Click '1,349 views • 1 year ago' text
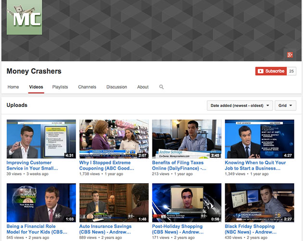The width and height of the screenshot is (303, 241). pos(247,174)
